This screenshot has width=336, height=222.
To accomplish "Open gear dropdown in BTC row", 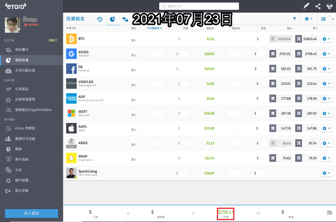I will pyautogui.click(x=326, y=39).
